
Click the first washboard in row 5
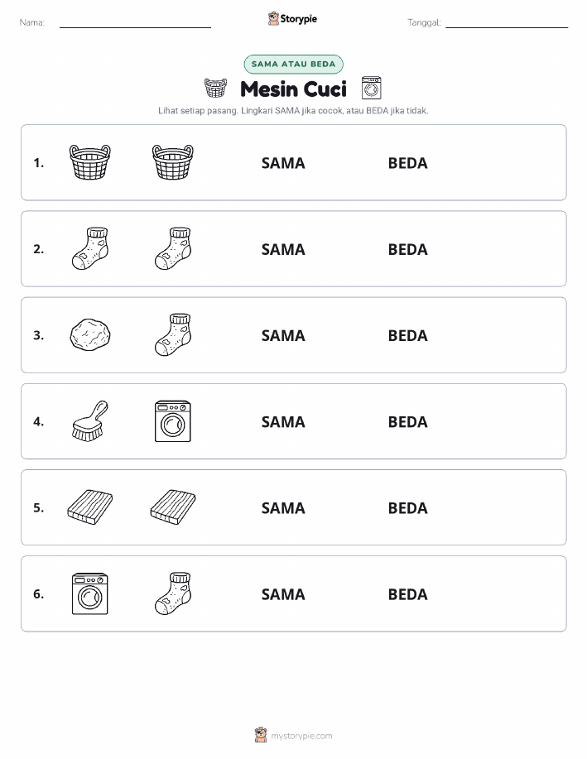pyautogui.click(x=90, y=507)
